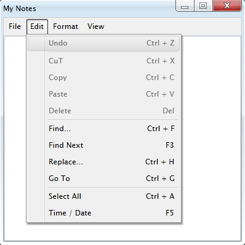Select the CuT menu entry
The height and width of the screenshot is (245, 245).
(x=103, y=61)
